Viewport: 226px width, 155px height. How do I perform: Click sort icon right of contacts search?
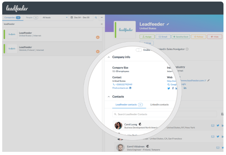click(222, 114)
